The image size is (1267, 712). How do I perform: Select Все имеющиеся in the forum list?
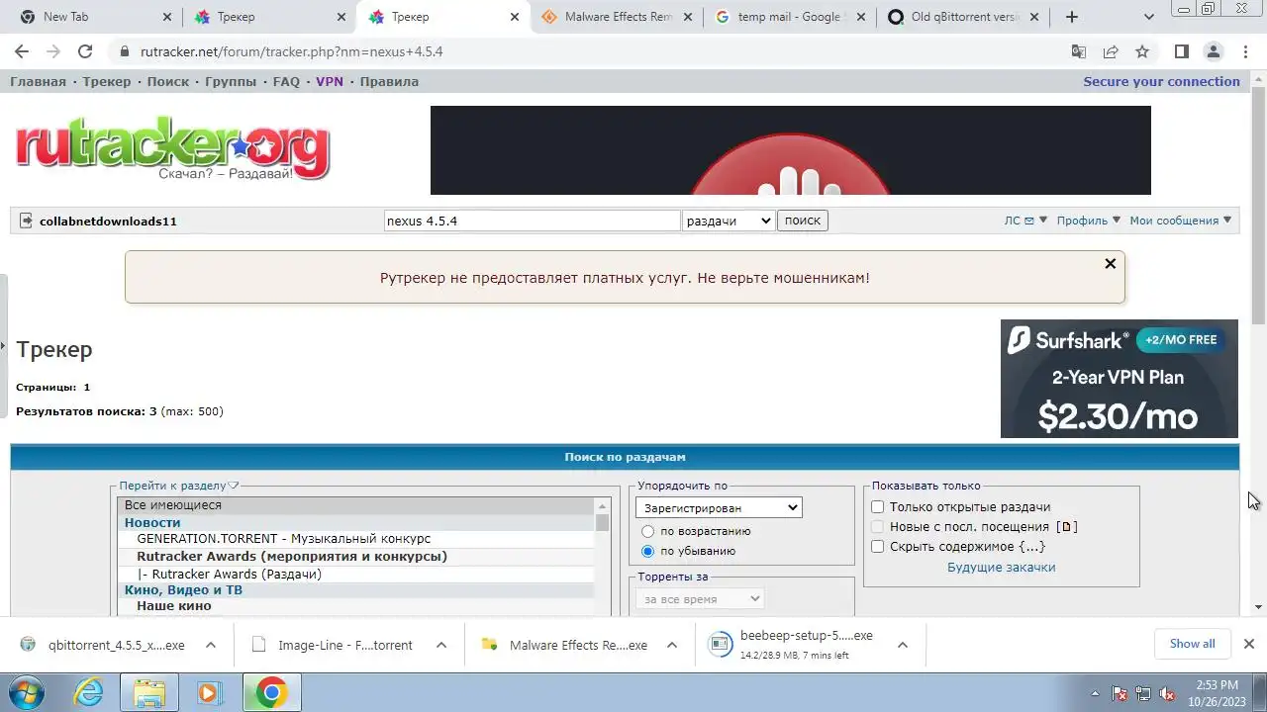(356, 505)
